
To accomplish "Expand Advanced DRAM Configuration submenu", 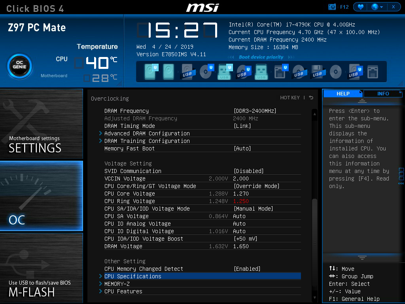I will tap(147, 133).
